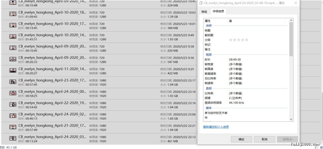The height and width of the screenshot is (149, 323).
Task: Click scroll-down arrow in properties list
Action: tap(291, 119)
